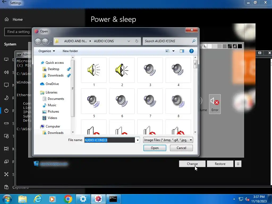This screenshot has width=272, height=204.
Task: Select the Error audio icon tile
Action: tap(215, 104)
